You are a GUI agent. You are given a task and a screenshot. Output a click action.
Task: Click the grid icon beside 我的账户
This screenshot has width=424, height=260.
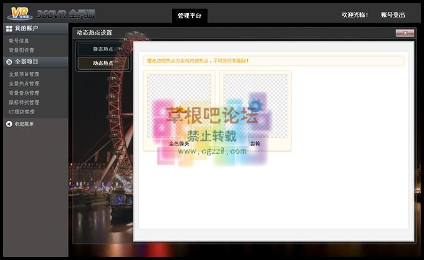pyautogui.click(x=9, y=29)
